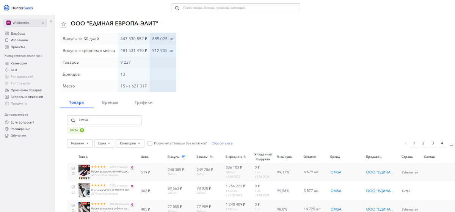The height and width of the screenshot is (212, 455).
Task: Open product title Носки высокие летние с ри...
Action: click(110, 171)
